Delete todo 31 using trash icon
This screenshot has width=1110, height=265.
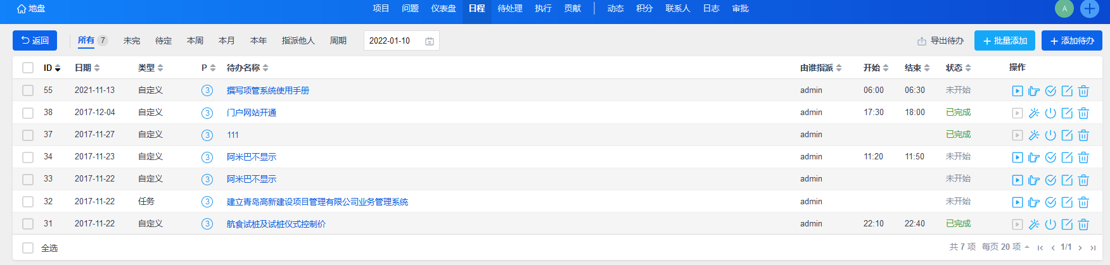1083,225
